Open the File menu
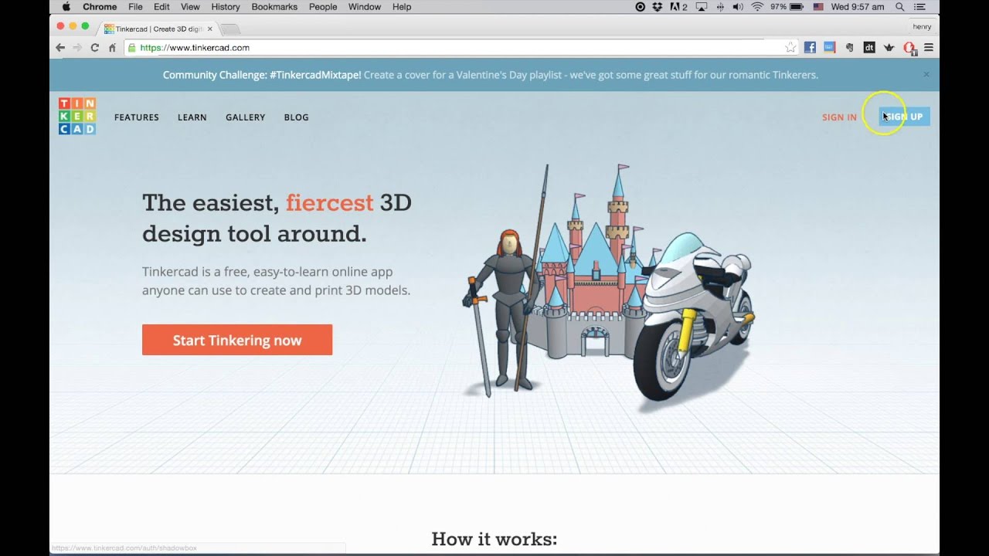This screenshot has height=556, width=989. pos(135,7)
